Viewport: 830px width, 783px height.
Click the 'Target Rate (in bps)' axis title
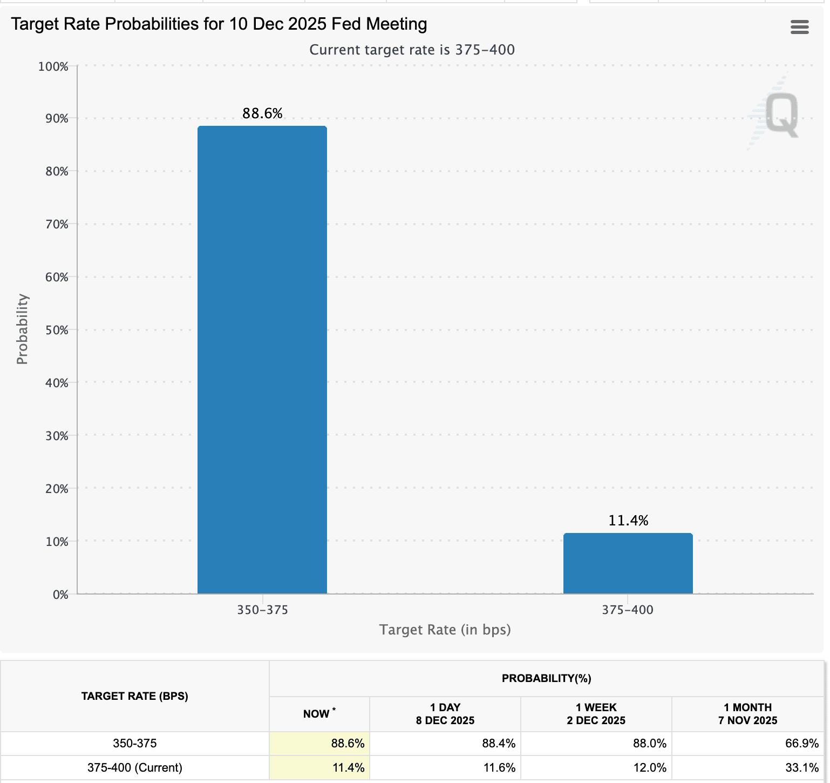(445, 630)
